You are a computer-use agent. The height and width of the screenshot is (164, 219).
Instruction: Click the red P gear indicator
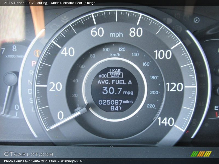(x=34, y=64)
